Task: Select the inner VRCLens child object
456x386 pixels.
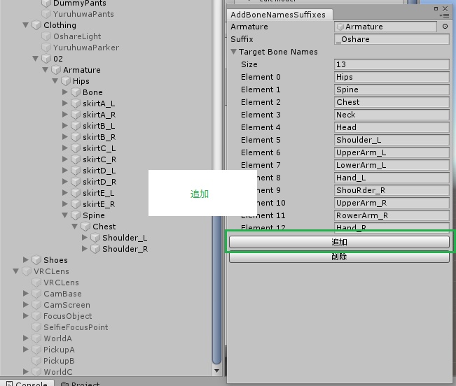Action: 61,283
